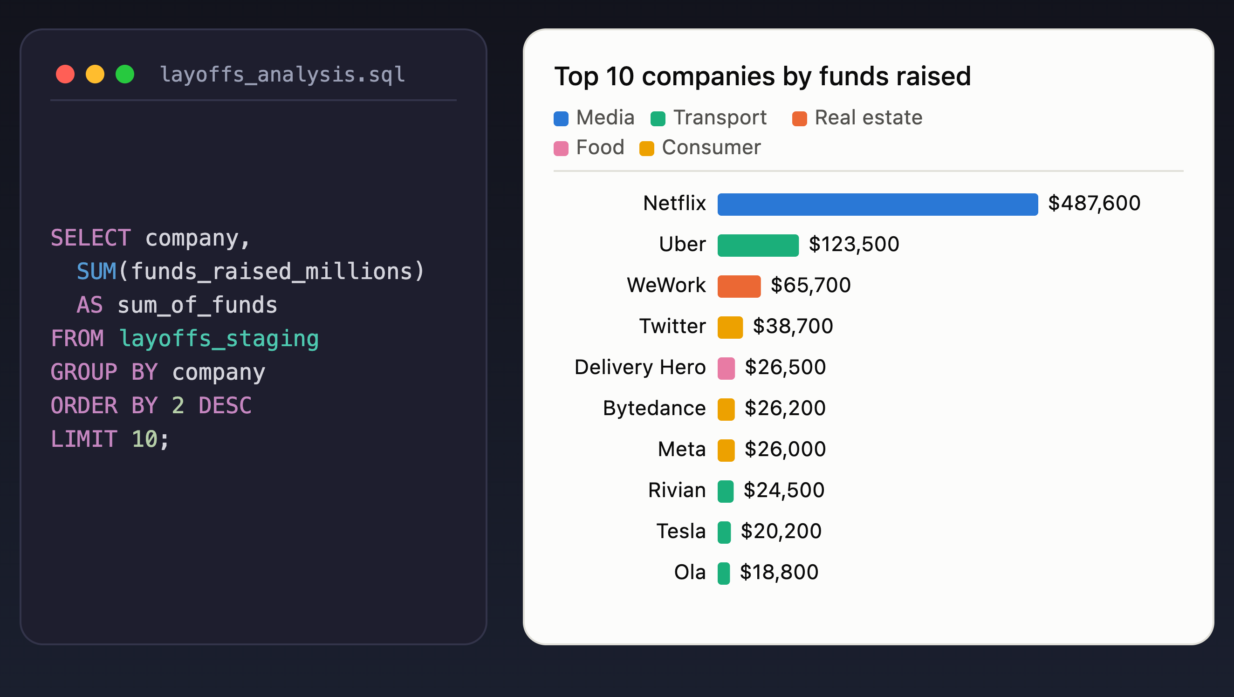The height and width of the screenshot is (697, 1234).
Task: Click the FROM keyword in the SQL code
Action: pyautogui.click(x=77, y=339)
